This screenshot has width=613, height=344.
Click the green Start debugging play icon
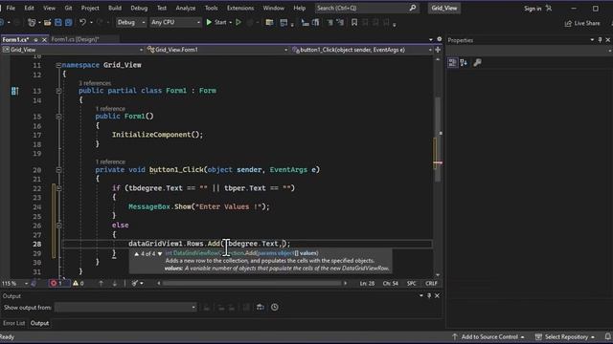coord(209,23)
